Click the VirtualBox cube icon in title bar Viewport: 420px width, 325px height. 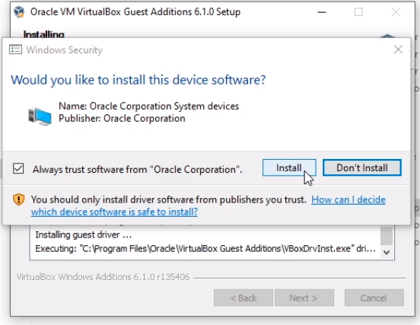pos(19,11)
